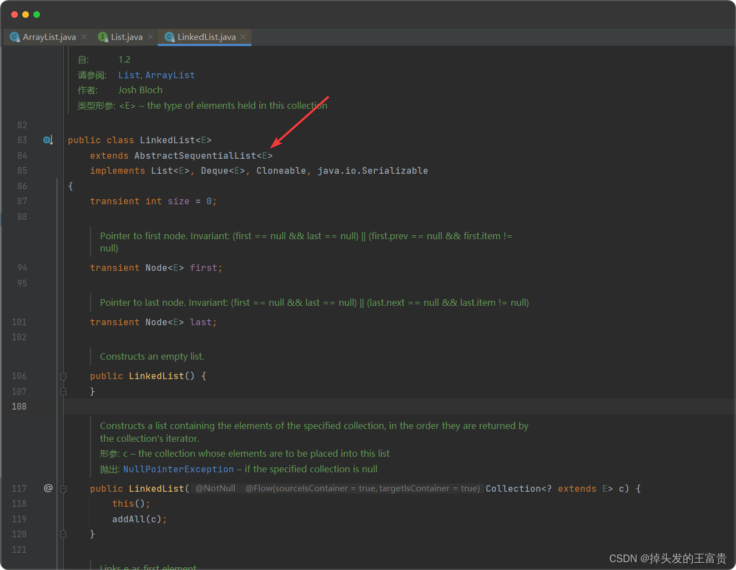Open the List link in the doc comment
736x570 pixels.
(129, 75)
